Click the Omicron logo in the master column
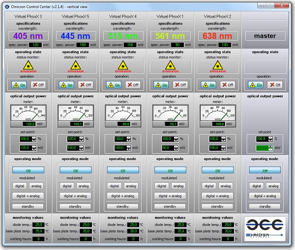Screen dimensions: 295x250 265,227
